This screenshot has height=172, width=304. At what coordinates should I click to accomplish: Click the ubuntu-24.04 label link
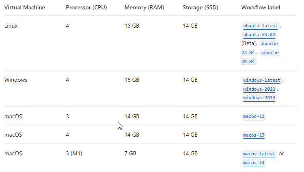[259, 35]
